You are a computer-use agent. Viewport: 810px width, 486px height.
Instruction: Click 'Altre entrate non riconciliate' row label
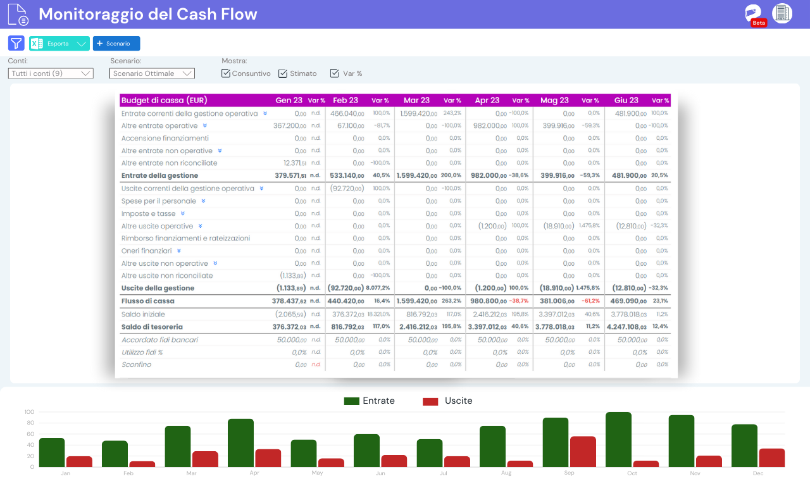coord(169,163)
